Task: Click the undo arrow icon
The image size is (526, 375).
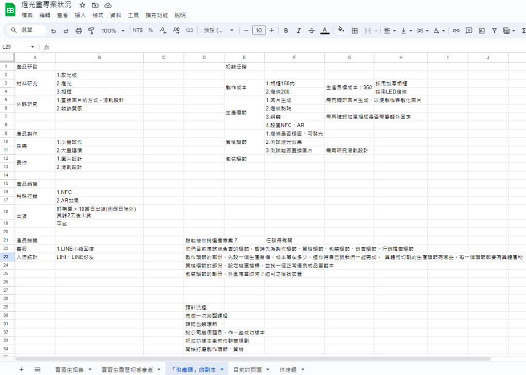Action: click(53, 31)
